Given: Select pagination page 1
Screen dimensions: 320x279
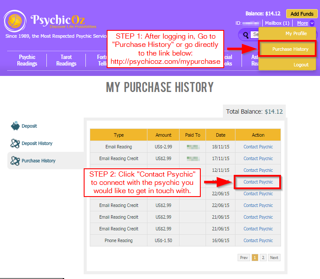Looking at the screenshot, I should tap(255, 258).
